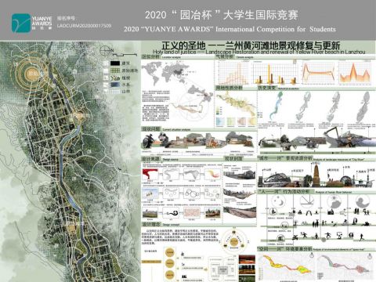
Task: Click the circular design concept diagram
Action: click(x=234, y=240)
